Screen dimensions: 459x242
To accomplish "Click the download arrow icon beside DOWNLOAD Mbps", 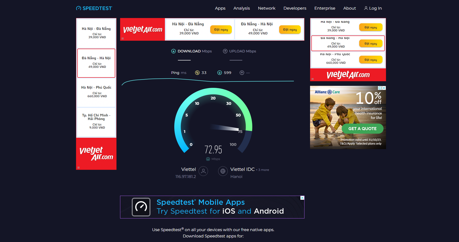I will coord(174,51).
